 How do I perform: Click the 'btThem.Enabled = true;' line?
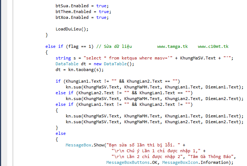coord(83,12)
